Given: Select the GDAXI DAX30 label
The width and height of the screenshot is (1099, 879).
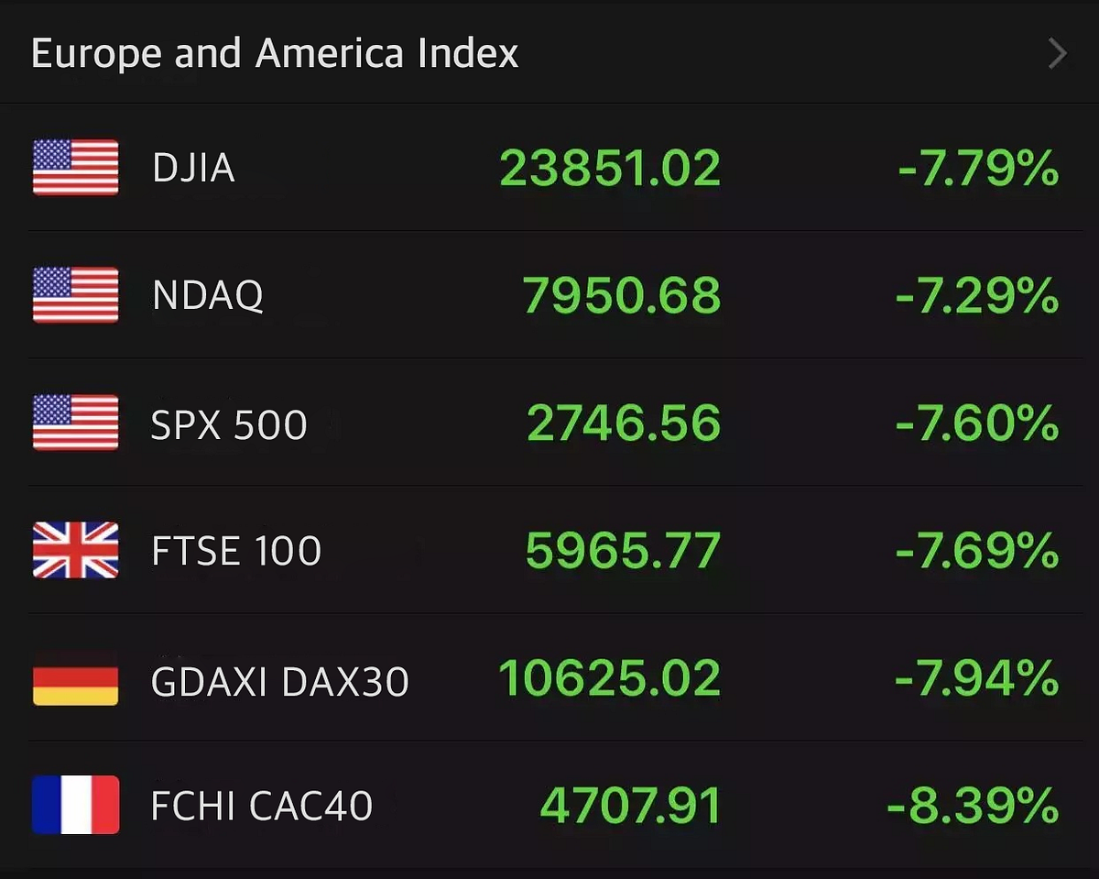Looking at the screenshot, I should point(279,681).
